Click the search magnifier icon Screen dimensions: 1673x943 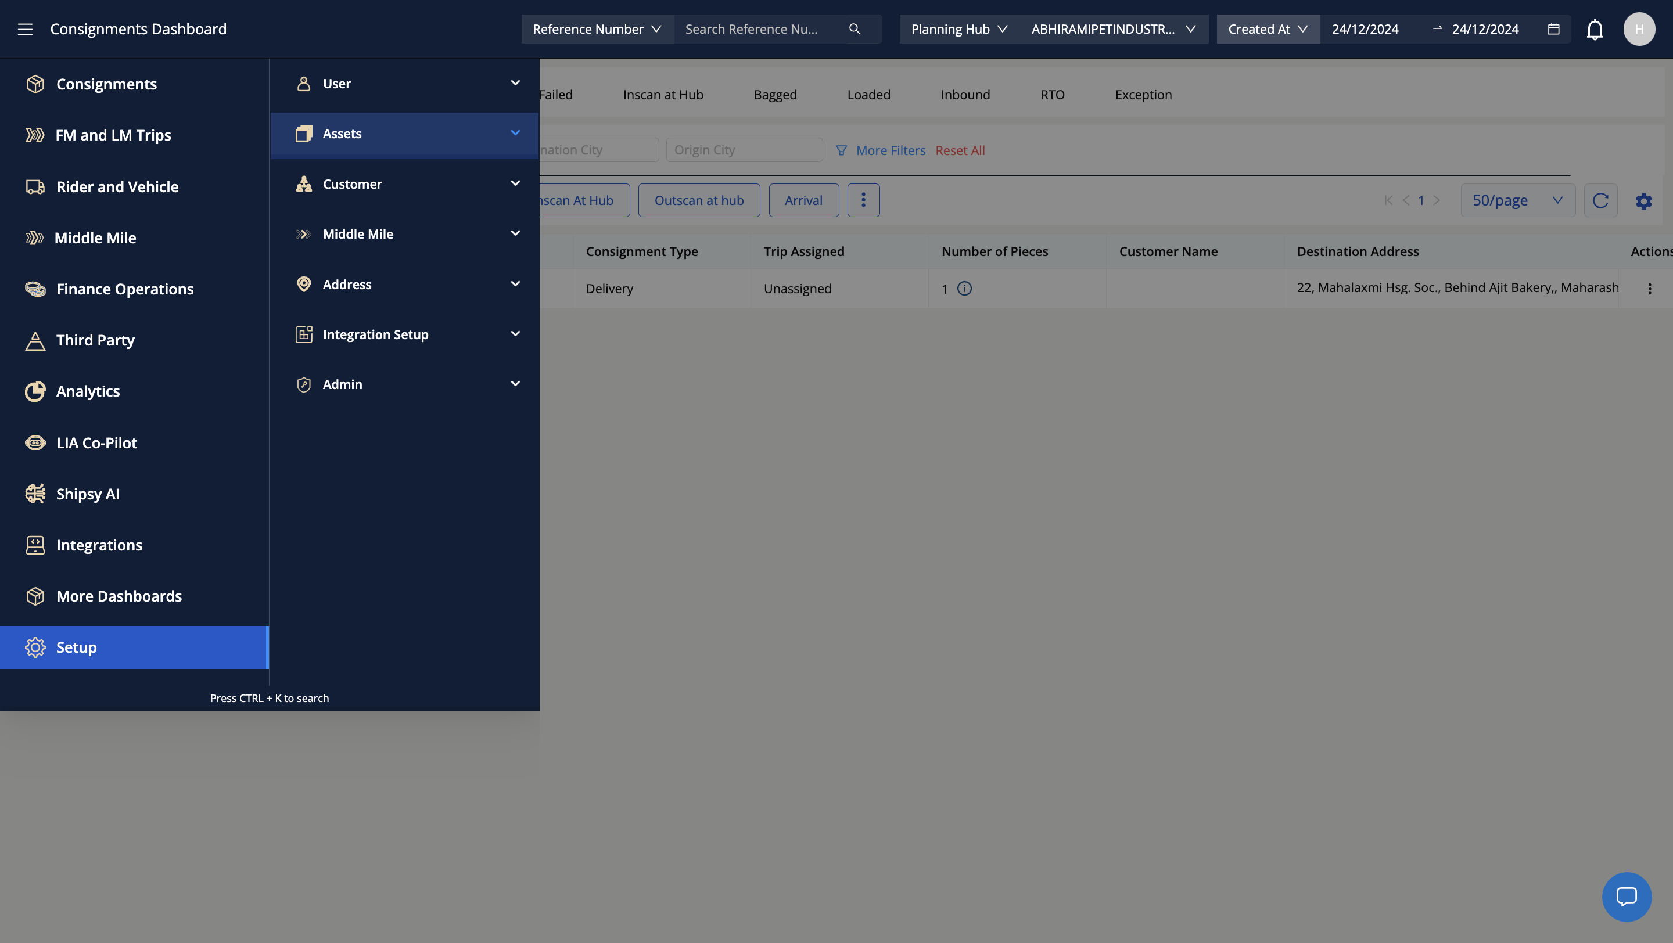pos(855,29)
